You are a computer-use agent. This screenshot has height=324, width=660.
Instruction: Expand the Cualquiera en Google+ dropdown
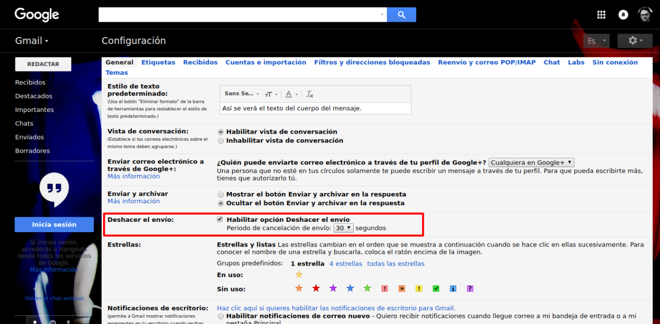(531, 163)
